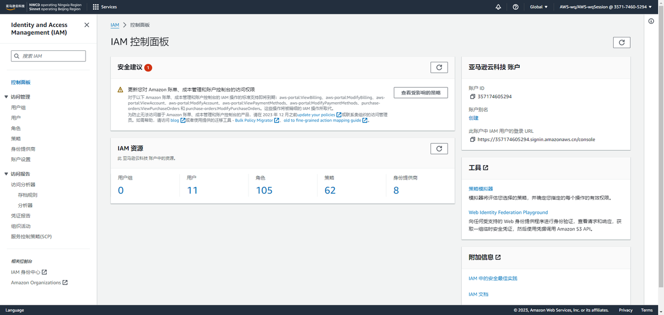Open the AWS-wq account session menu
664x315 pixels.
[x=605, y=7]
